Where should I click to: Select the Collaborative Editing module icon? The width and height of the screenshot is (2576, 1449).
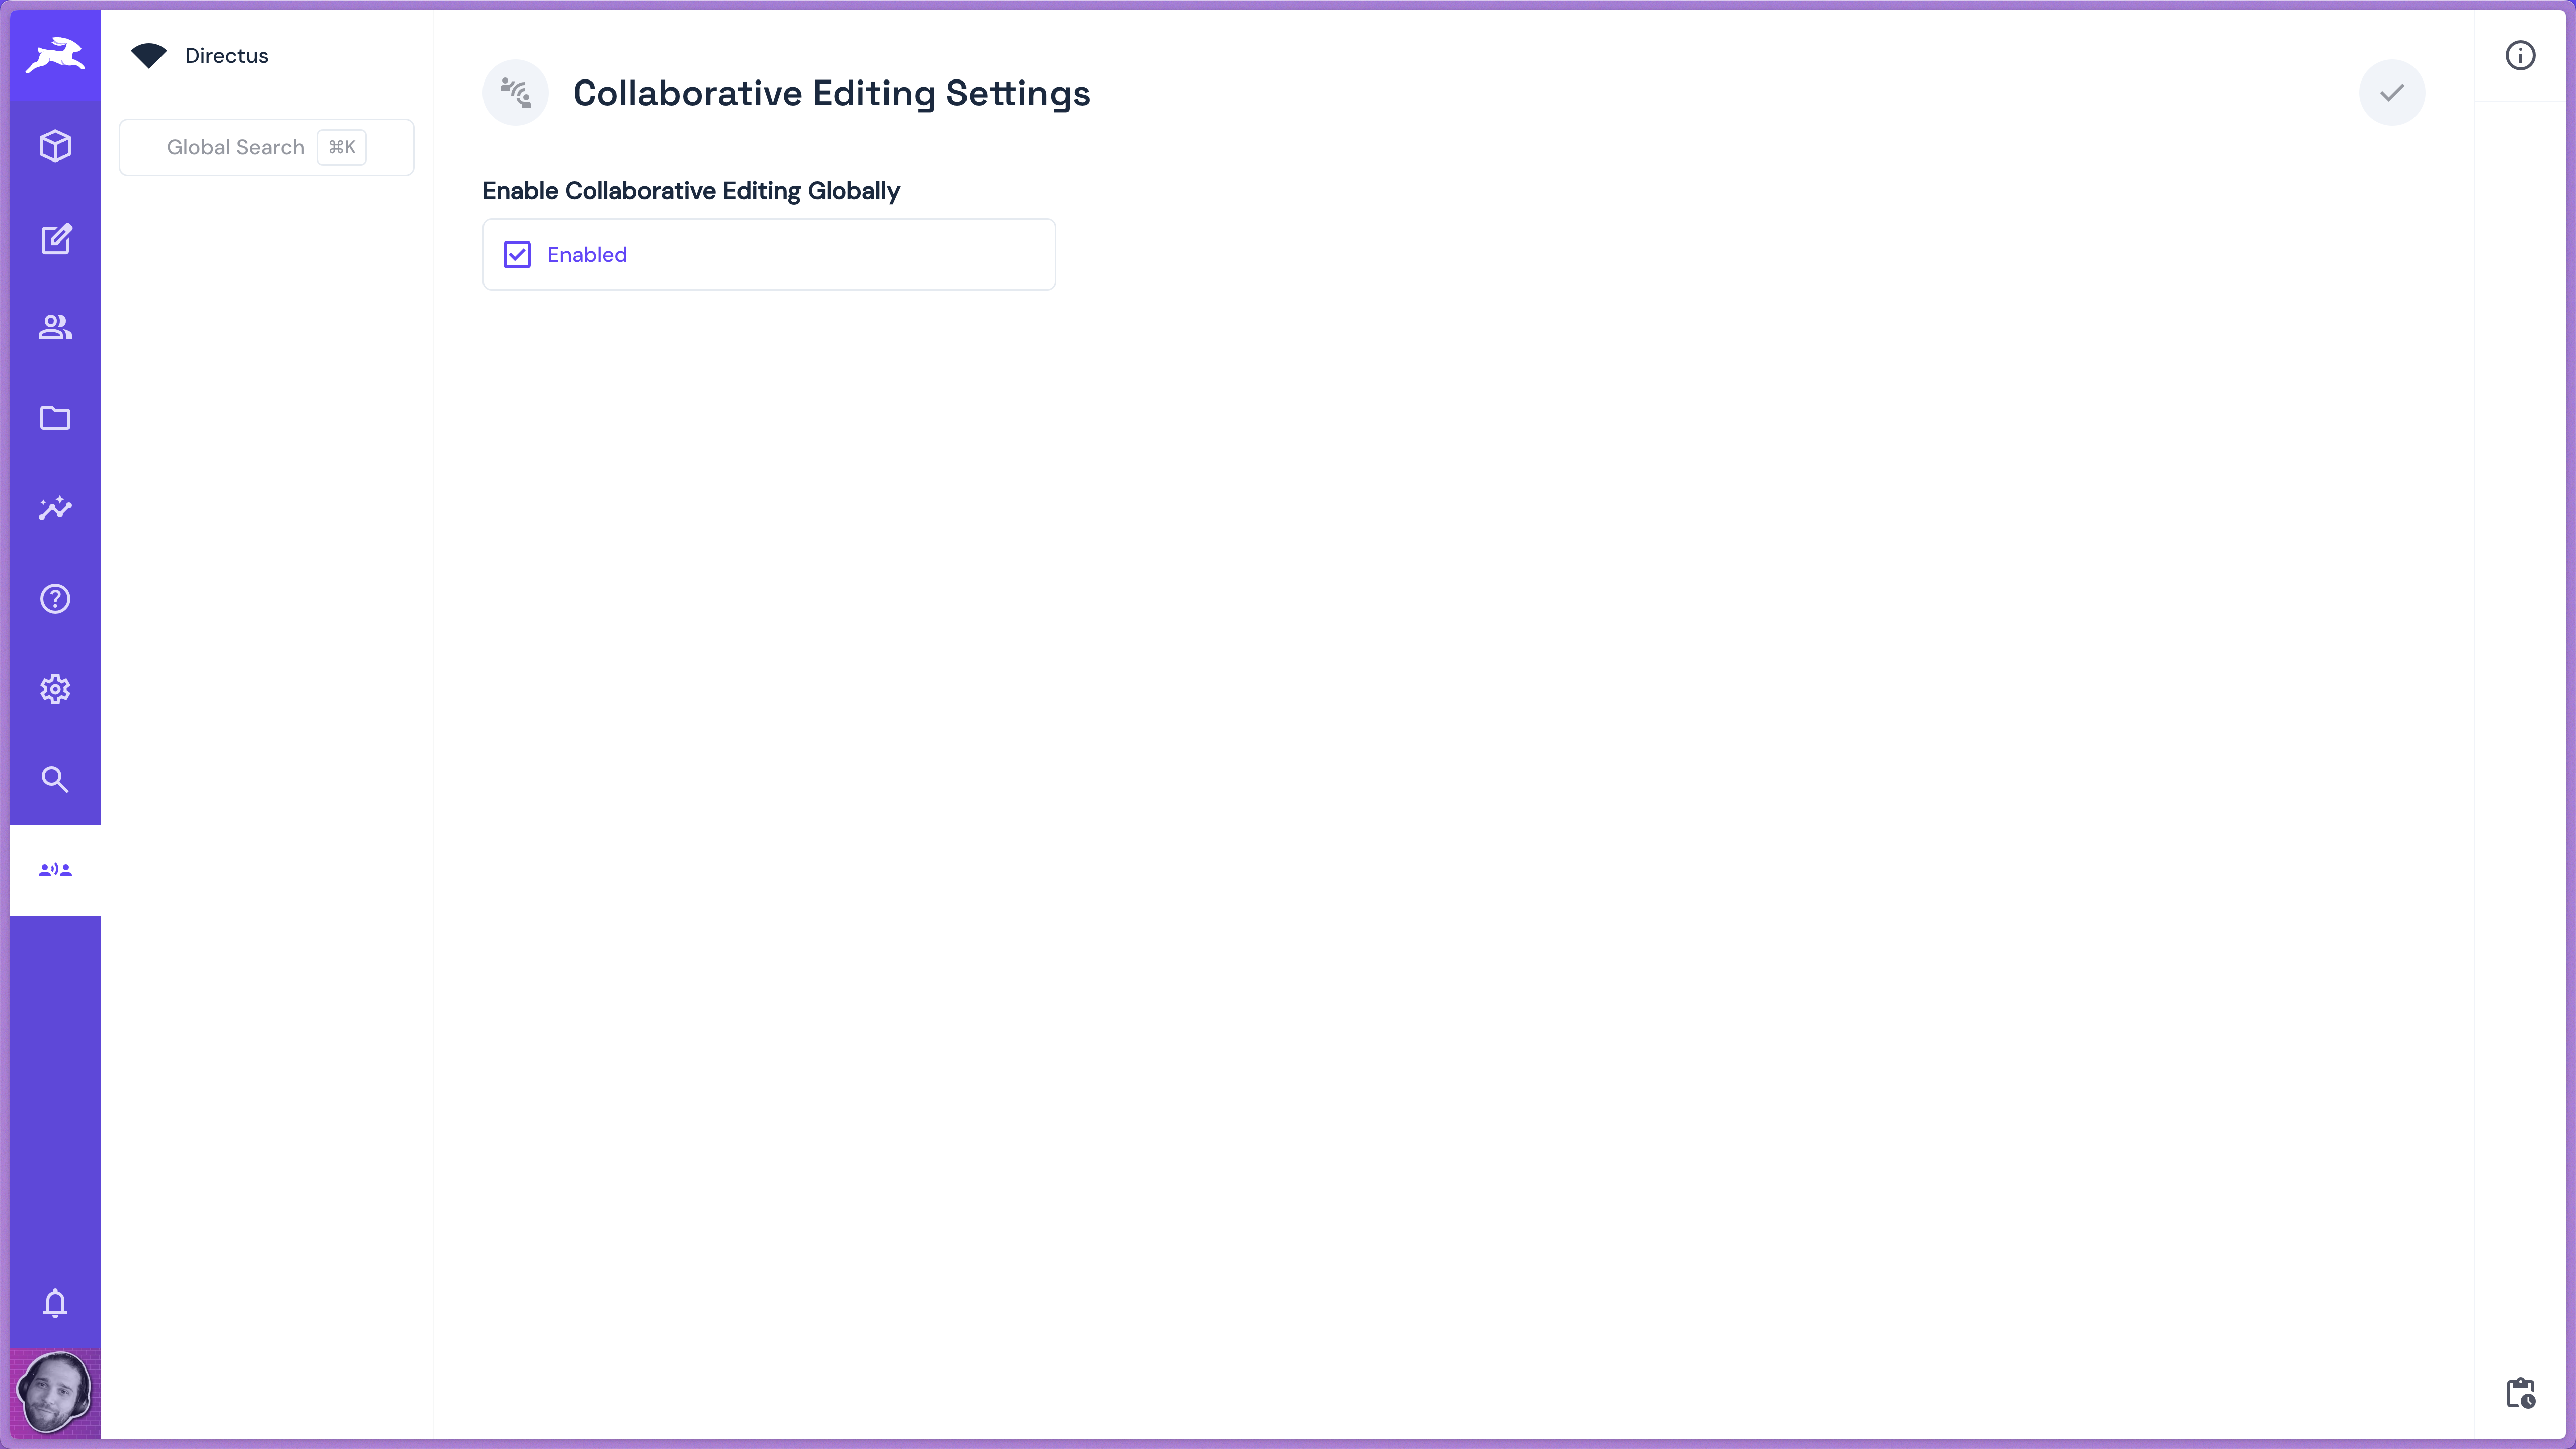55,869
